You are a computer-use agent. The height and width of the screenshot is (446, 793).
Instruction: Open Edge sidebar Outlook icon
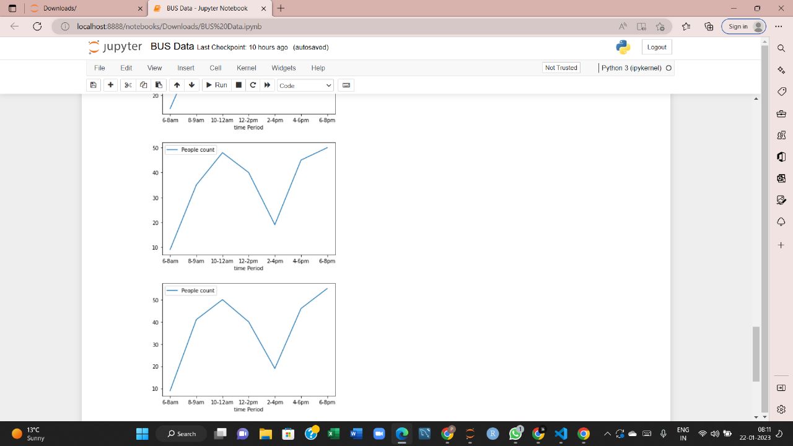tap(781, 178)
